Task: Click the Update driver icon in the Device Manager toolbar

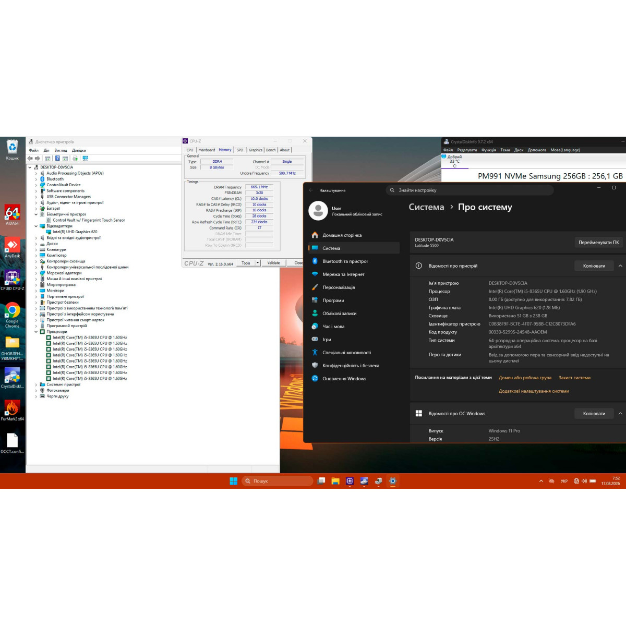Action: (75, 158)
